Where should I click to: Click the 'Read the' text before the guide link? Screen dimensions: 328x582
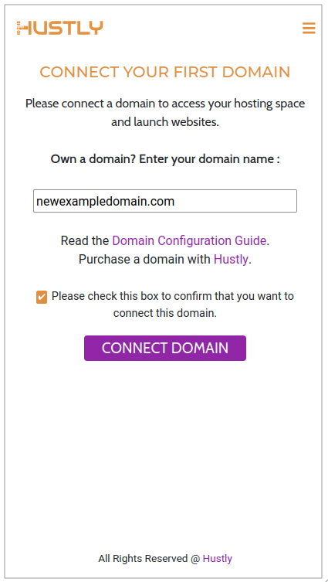[84, 240]
